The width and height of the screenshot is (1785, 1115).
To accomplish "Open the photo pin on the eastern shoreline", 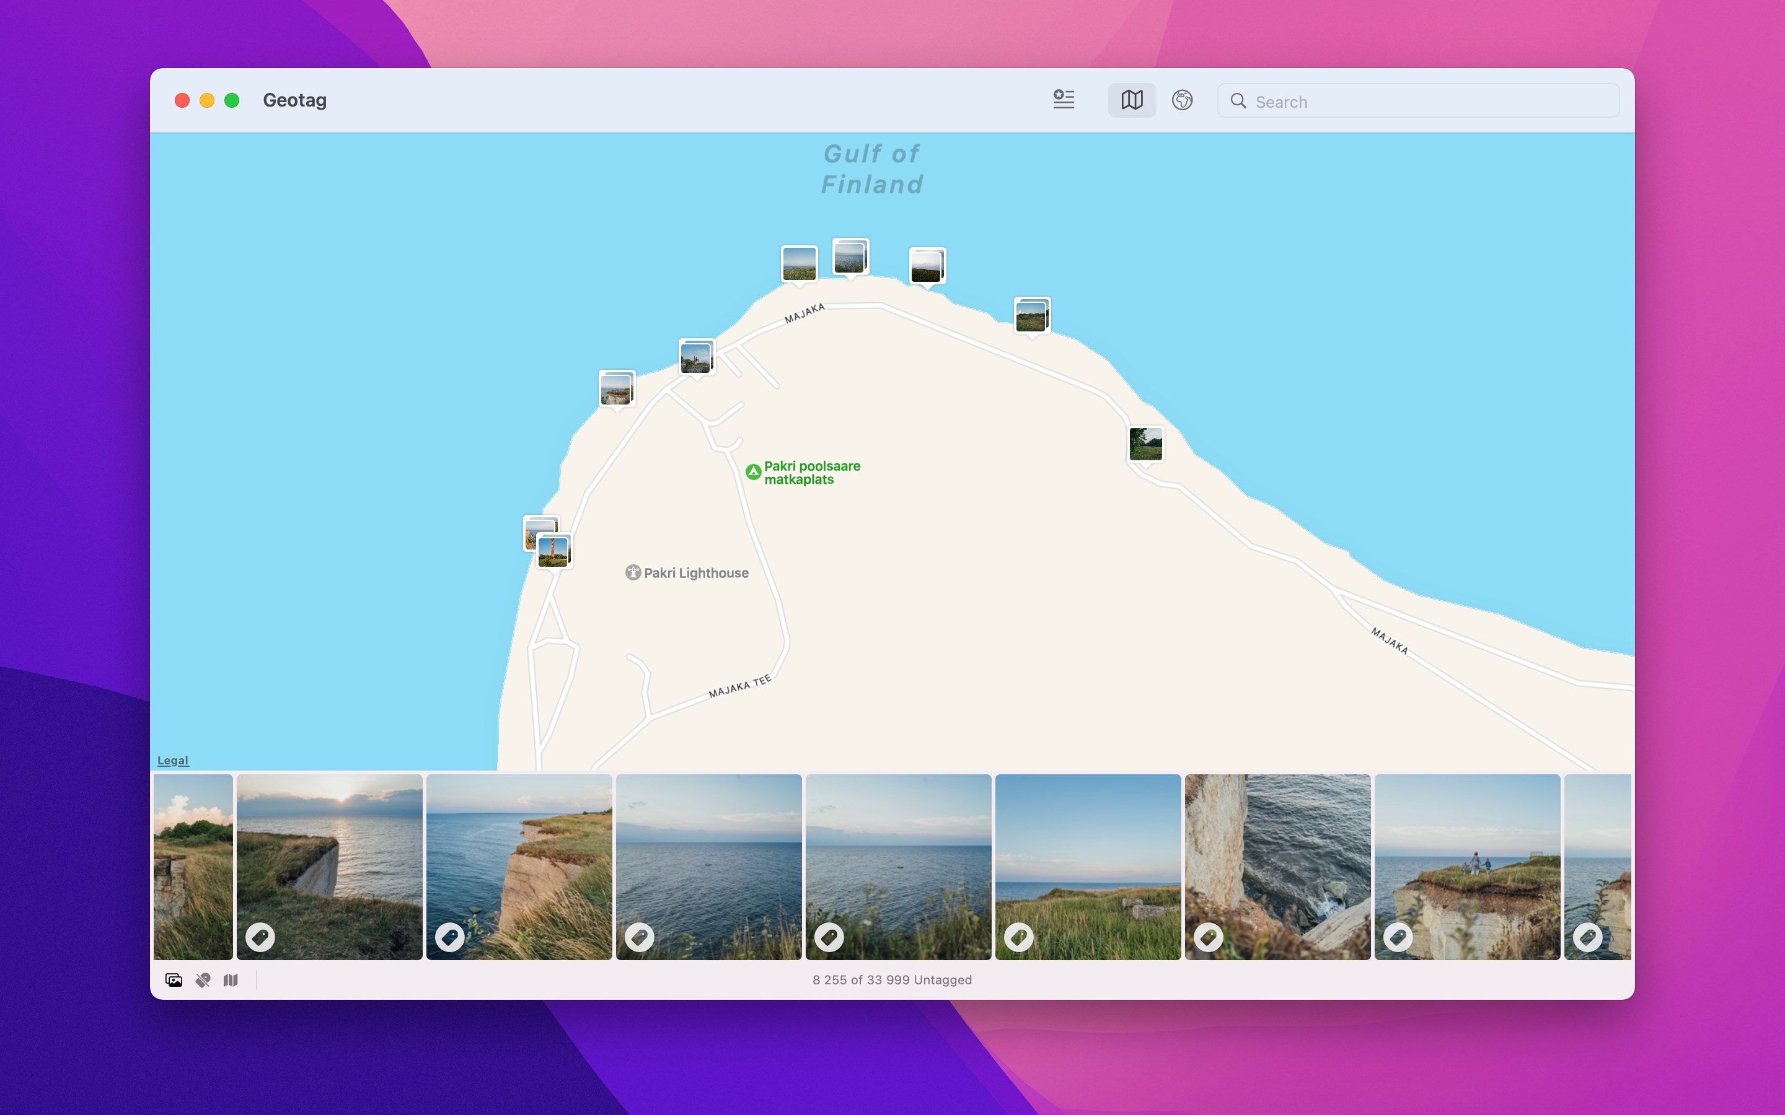I will 1145,442.
